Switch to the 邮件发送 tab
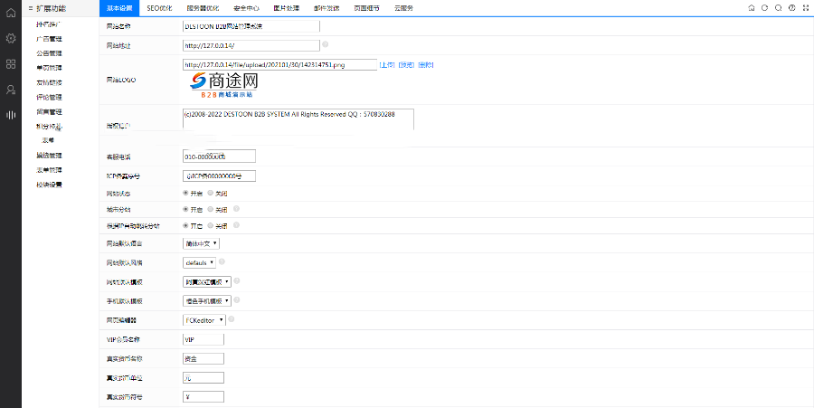The width and height of the screenshot is (814, 408). (327, 8)
